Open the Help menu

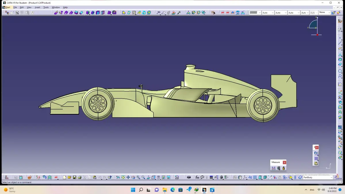65,7
